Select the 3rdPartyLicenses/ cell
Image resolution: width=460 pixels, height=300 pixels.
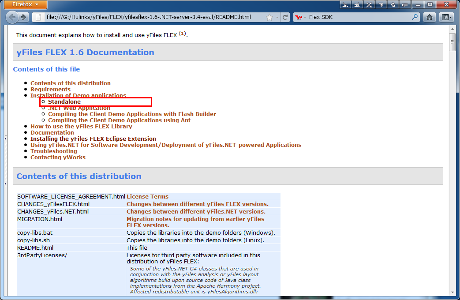click(x=71, y=274)
